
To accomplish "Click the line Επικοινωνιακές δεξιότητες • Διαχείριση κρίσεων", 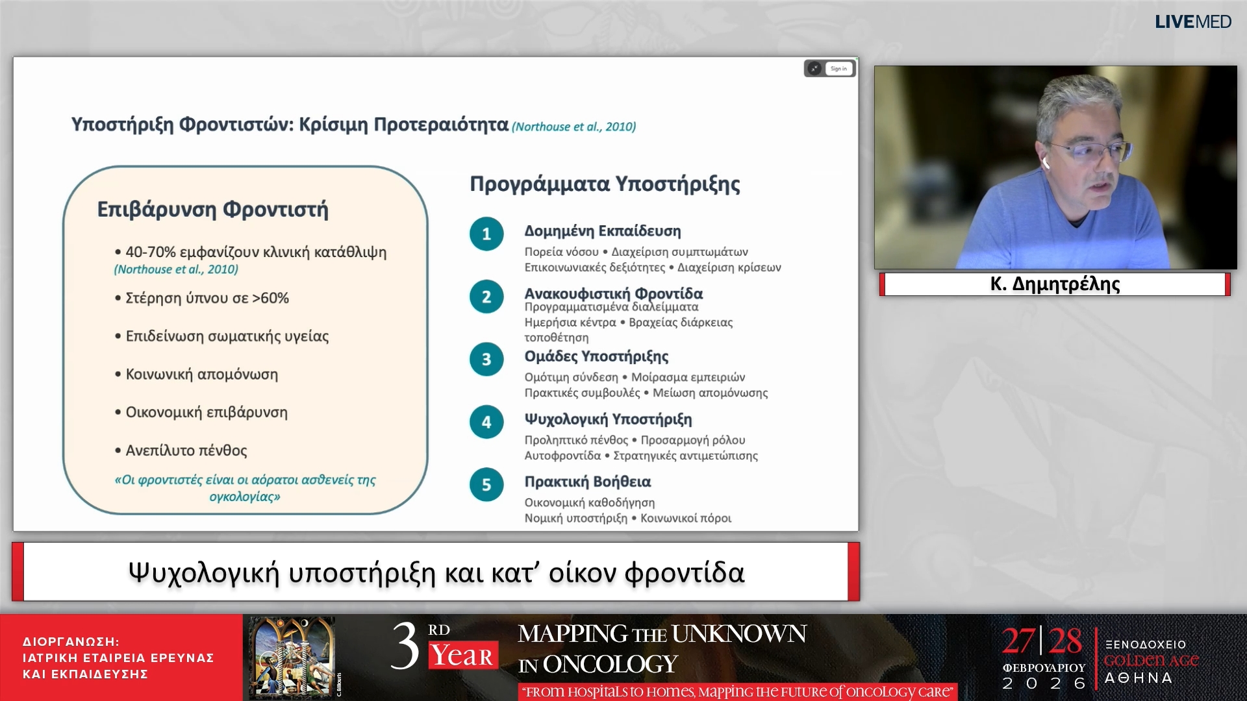I will [x=653, y=267].
